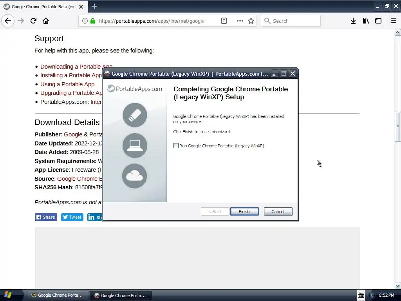Click the green padlock security icon

pos(93,21)
